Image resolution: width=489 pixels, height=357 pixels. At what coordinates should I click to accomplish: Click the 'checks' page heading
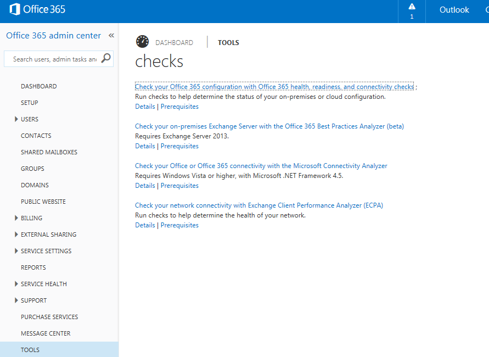[159, 61]
